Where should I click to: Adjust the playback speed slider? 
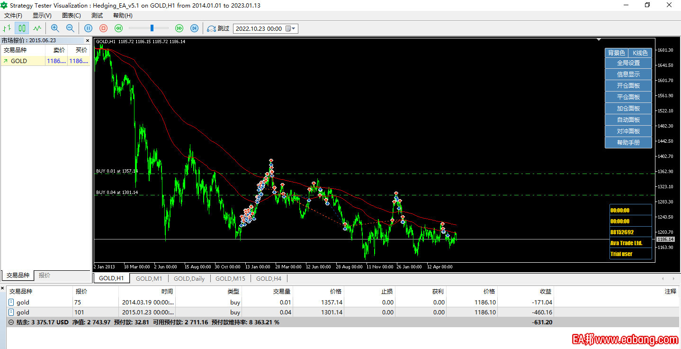tap(152, 28)
